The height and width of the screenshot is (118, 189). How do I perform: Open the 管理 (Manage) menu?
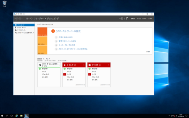click(133, 19)
